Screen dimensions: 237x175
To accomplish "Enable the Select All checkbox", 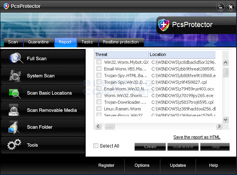I will (x=96, y=146).
